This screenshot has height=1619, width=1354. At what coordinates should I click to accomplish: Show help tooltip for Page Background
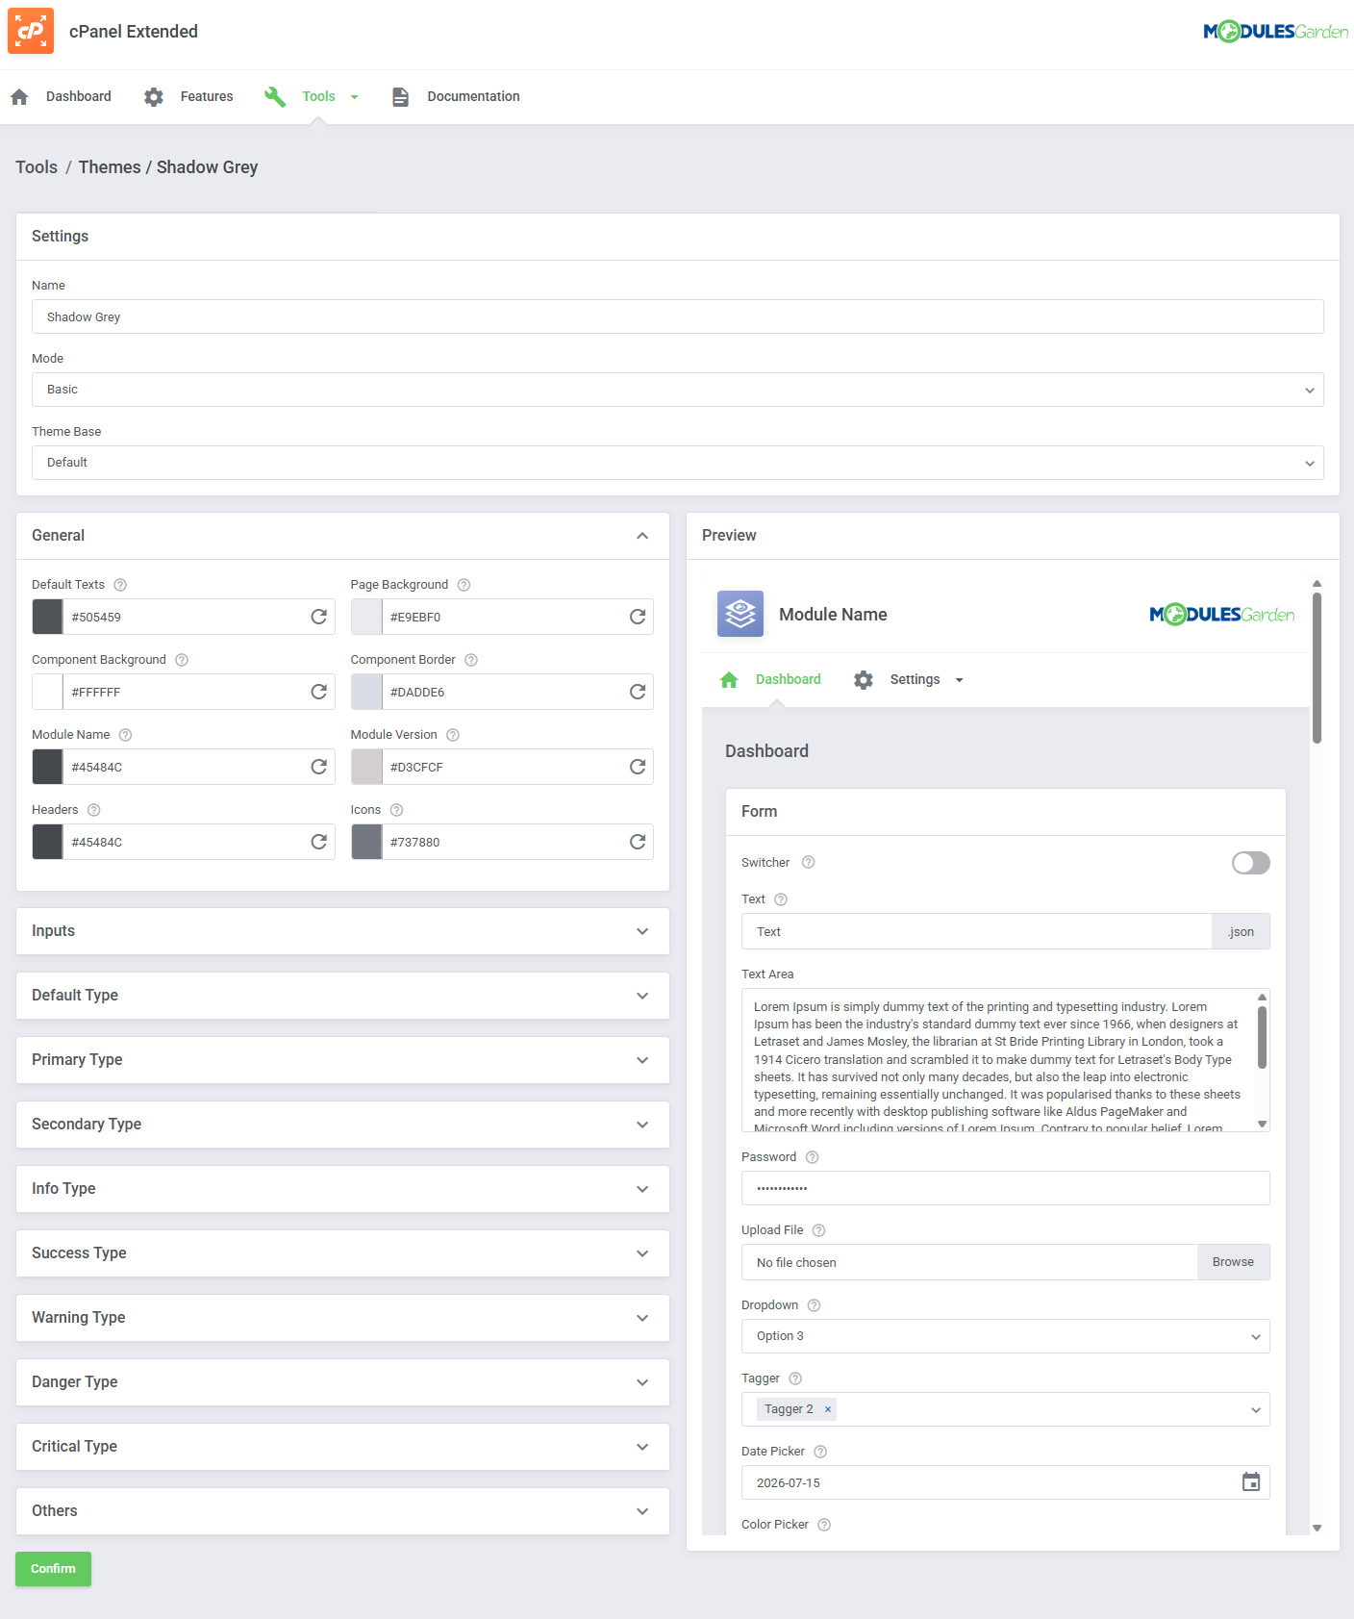[464, 585]
